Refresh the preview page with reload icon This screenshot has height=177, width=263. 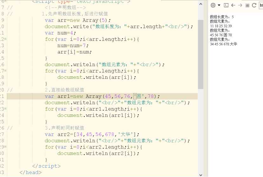coord(254,5)
